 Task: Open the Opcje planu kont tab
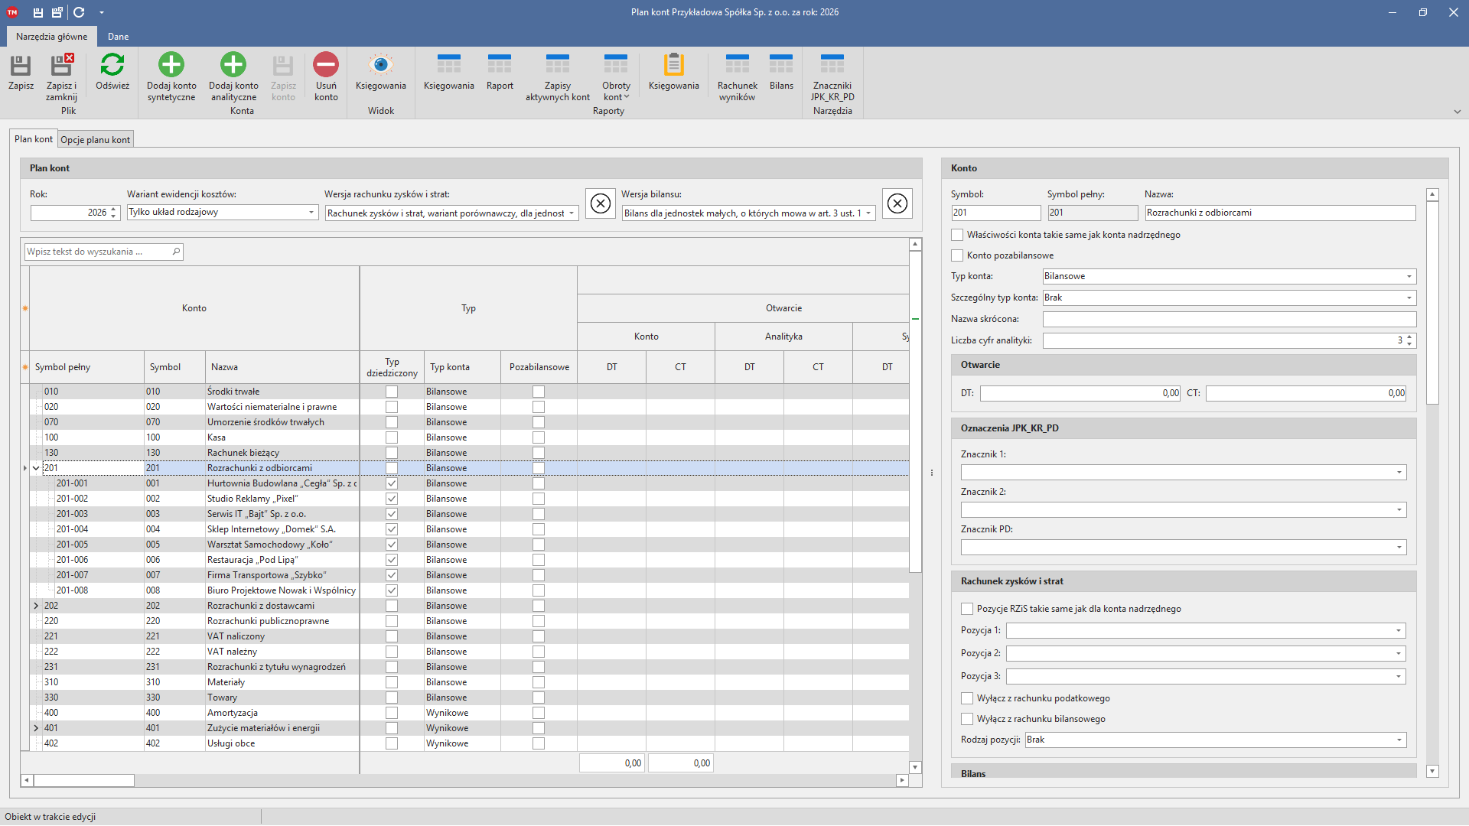point(95,140)
